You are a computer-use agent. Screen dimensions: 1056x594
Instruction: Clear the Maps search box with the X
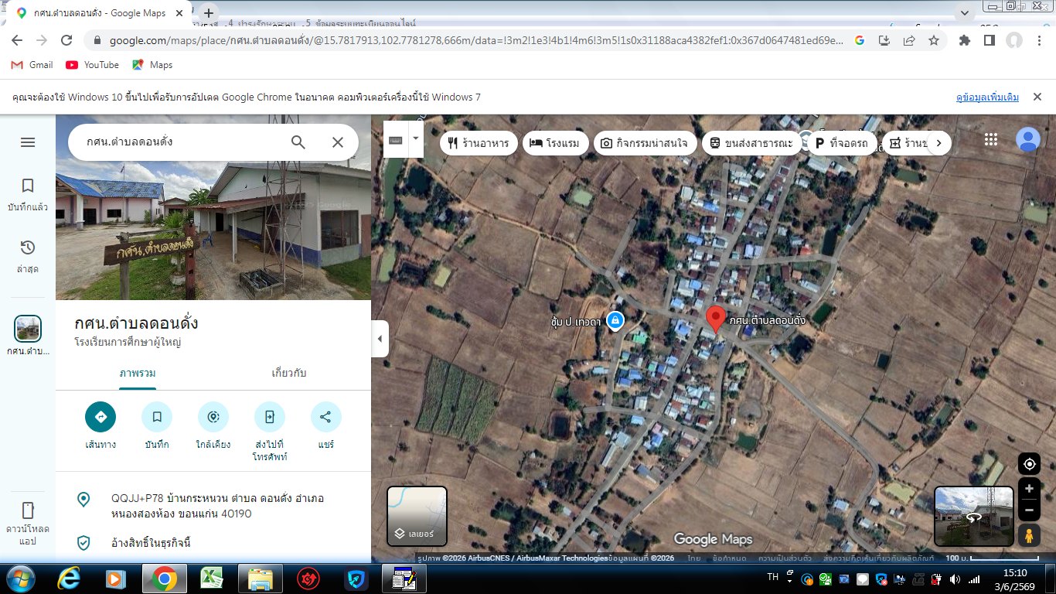pos(338,142)
